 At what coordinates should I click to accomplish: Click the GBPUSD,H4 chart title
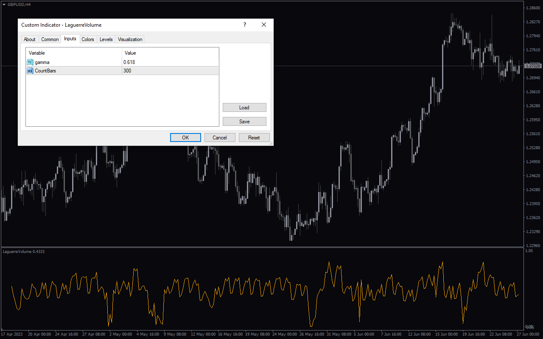(19, 4)
